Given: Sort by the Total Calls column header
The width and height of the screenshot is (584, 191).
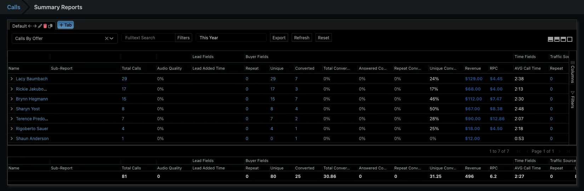Looking at the screenshot, I should (131, 68).
